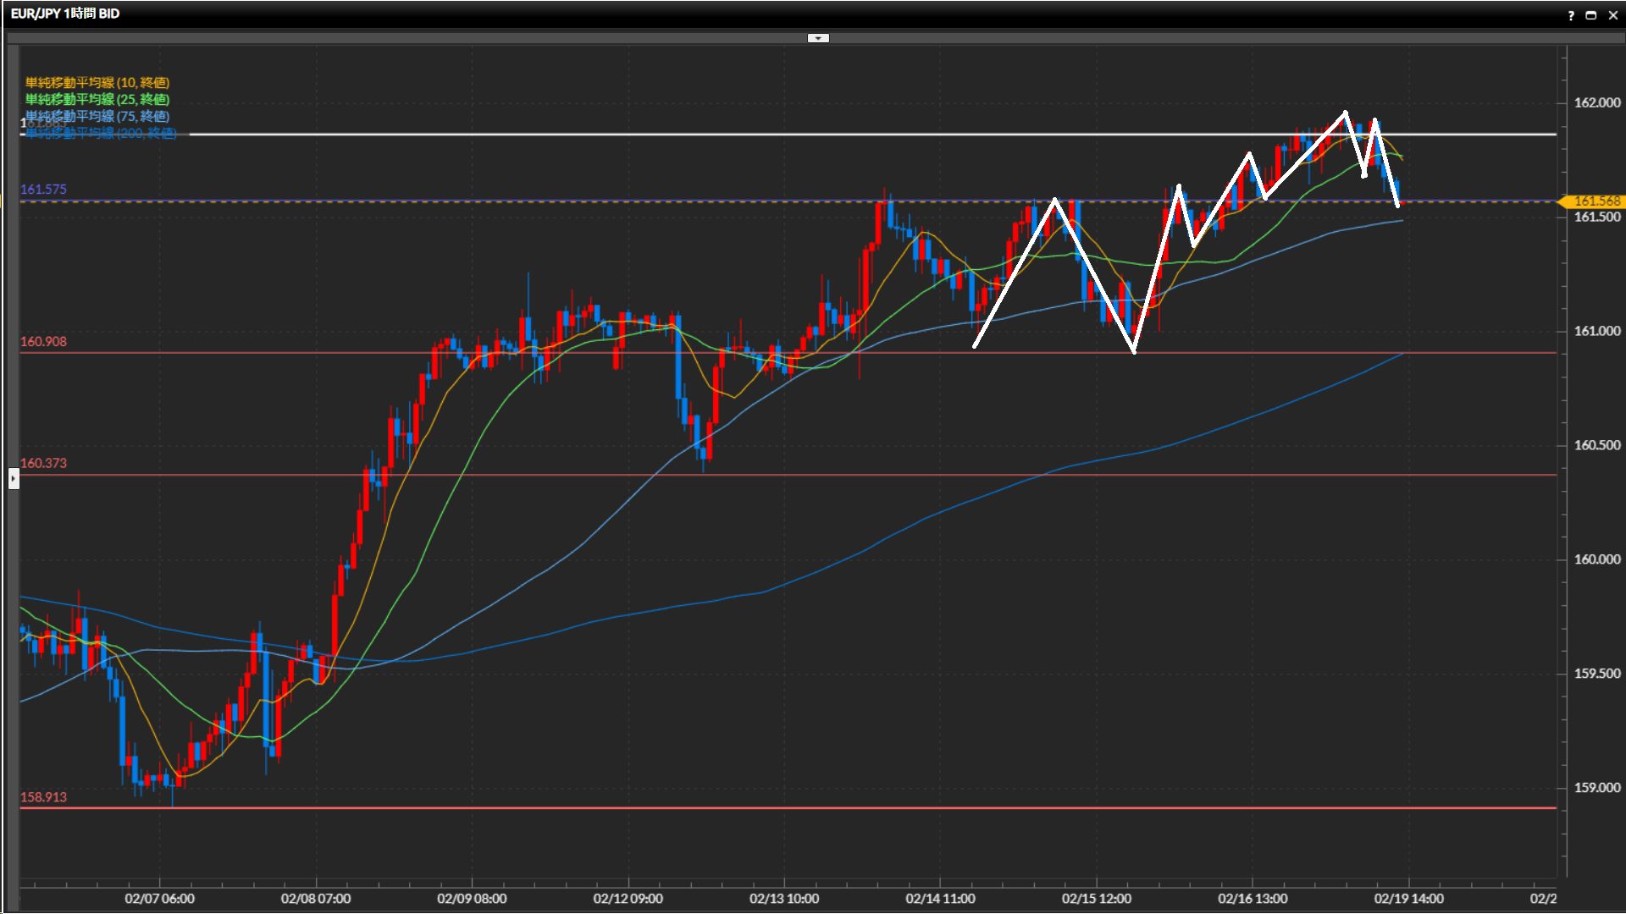The image size is (1626, 914).
Task: Click the 02/07 06:00 time axis label
Action: [159, 899]
